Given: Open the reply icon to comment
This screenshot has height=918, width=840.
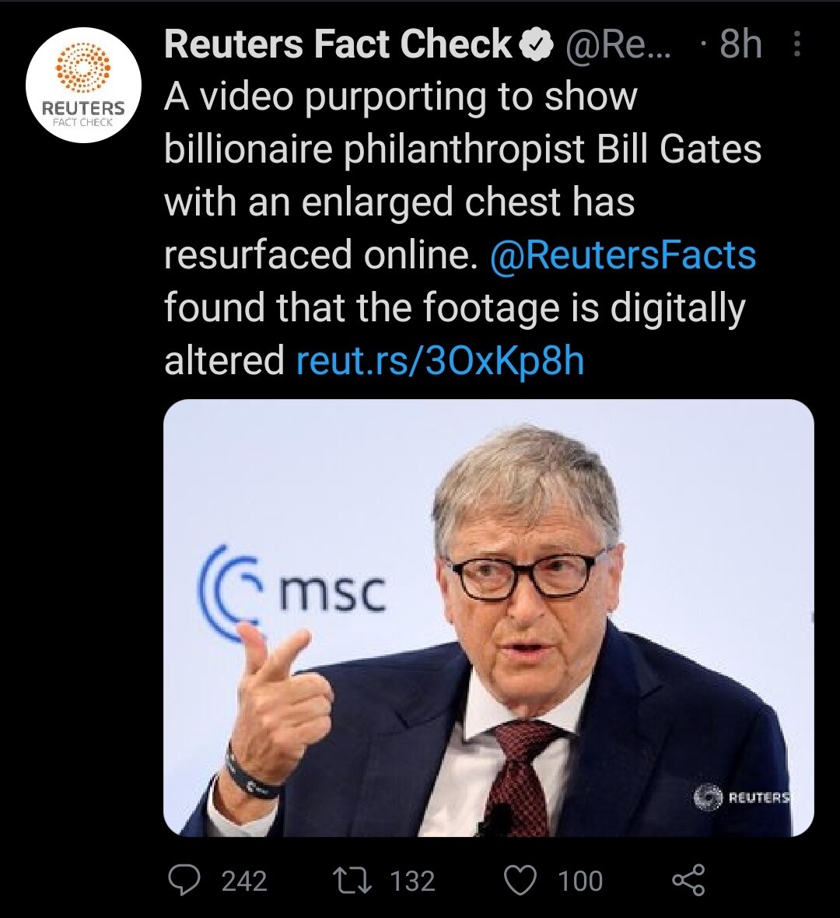Looking at the screenshot, I should (x=184, y=881).
